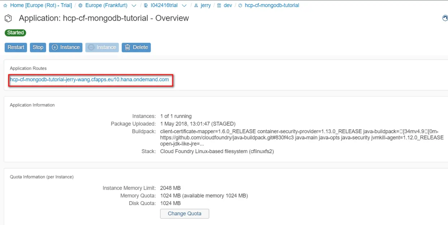This screenshot has width=448, height=225.
Task: Select '1 of 1 running' value
Action: coord(176,116)
